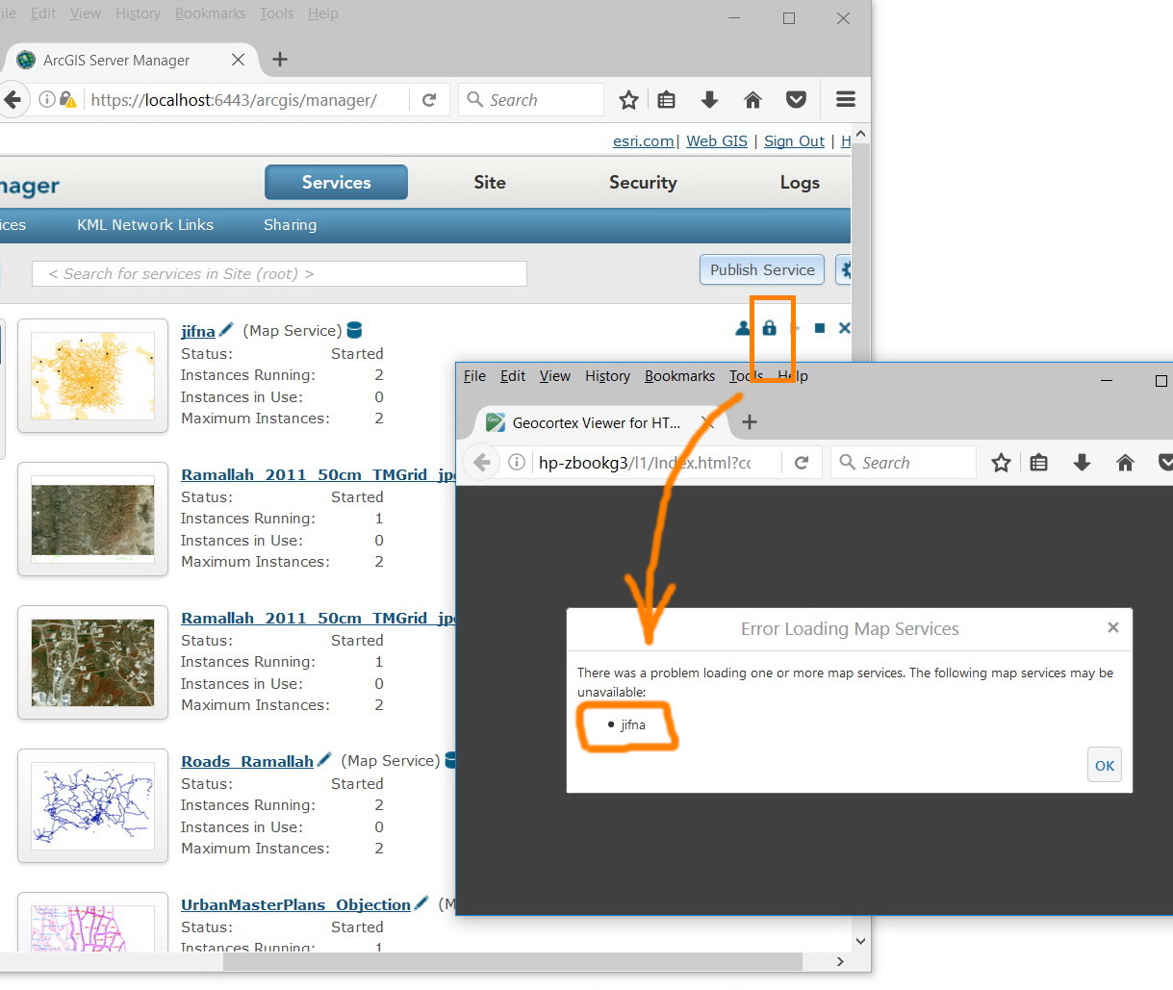This screenshot has width=1173, height=990.
Task: Switch to the Security tab
Action: coord(643,183)
